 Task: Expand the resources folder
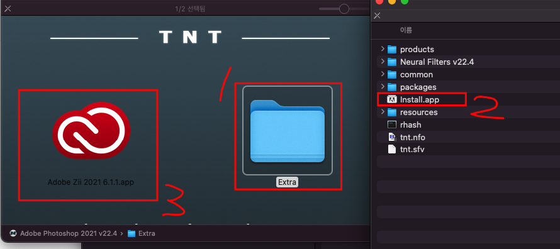pyautogui.click(x=383, y=112)
